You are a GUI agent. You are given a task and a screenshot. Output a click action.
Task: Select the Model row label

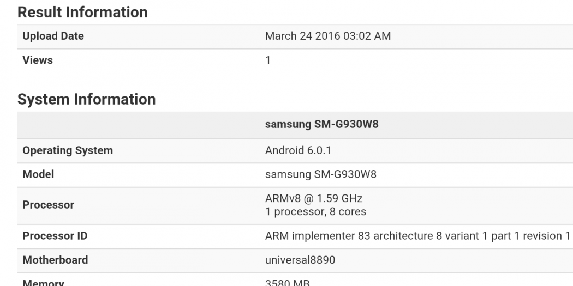[x=38, y=175]
